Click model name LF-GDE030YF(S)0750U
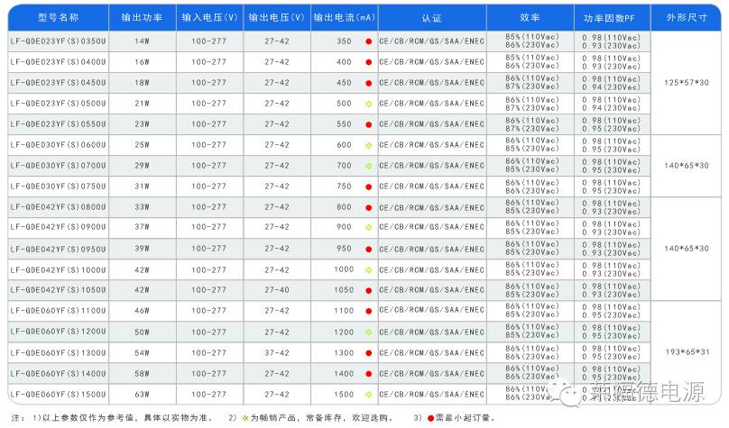 [x=58, y=187]
